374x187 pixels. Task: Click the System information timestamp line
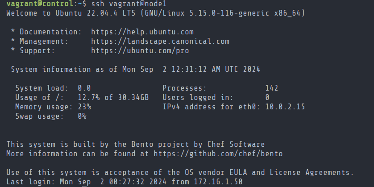136,70
